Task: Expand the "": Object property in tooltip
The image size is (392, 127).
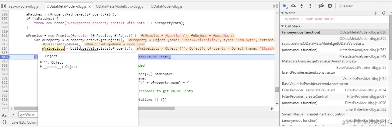Action: pos(41,62)
